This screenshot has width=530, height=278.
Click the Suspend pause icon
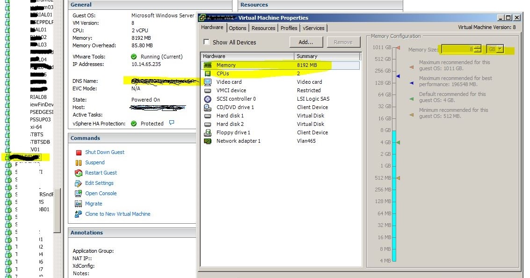coord(79,163)
